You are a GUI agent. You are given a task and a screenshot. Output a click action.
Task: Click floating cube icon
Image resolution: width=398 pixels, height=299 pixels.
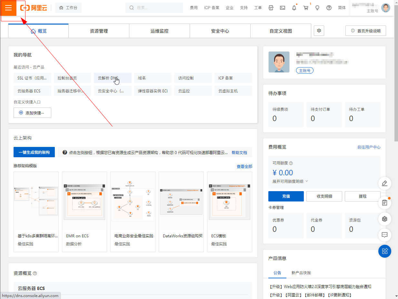384,219
